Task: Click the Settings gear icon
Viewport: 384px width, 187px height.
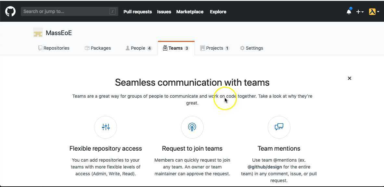Action: coord(242,48)
